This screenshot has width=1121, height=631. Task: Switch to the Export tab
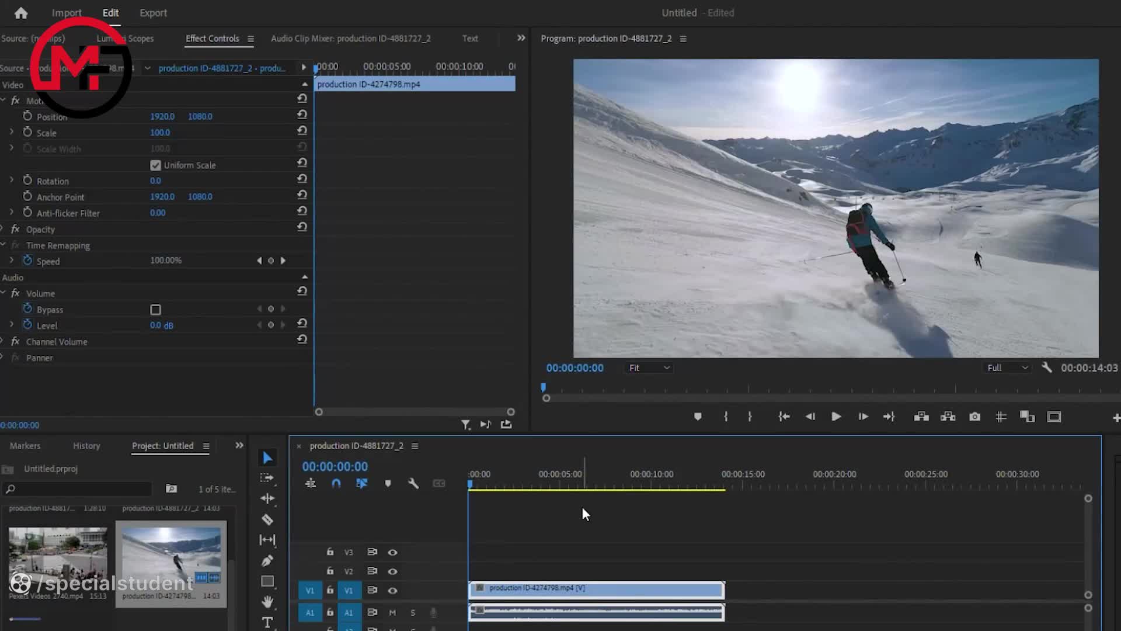[153, 13]
